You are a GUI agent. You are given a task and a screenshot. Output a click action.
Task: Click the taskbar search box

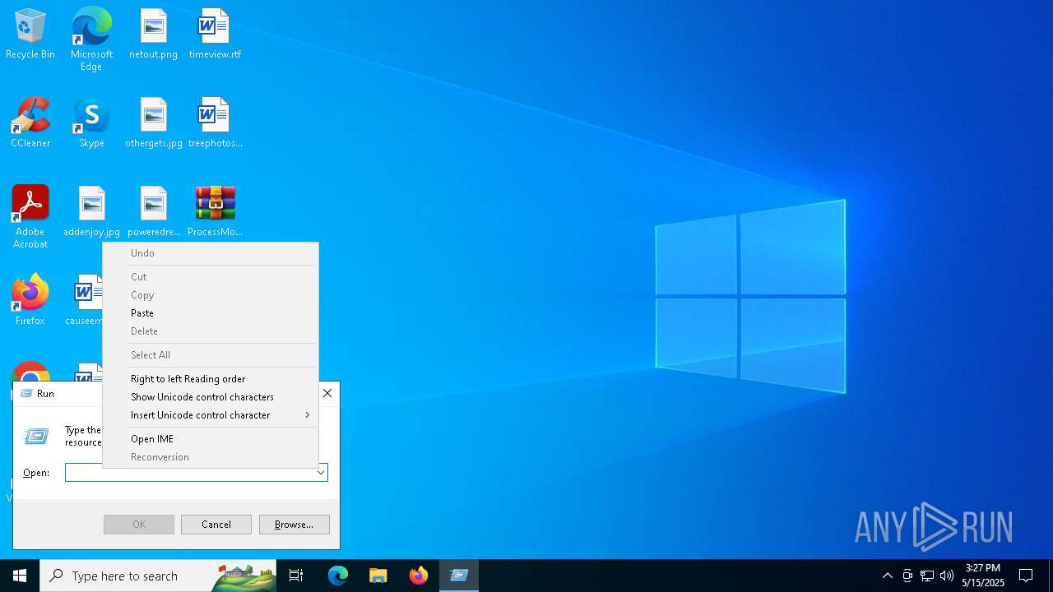click(158, 576)
